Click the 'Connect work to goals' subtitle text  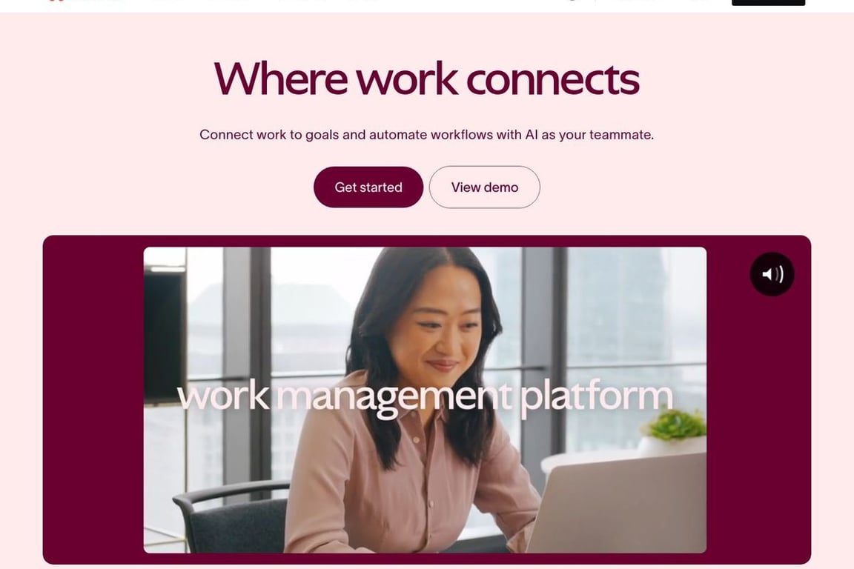[426, 135]
